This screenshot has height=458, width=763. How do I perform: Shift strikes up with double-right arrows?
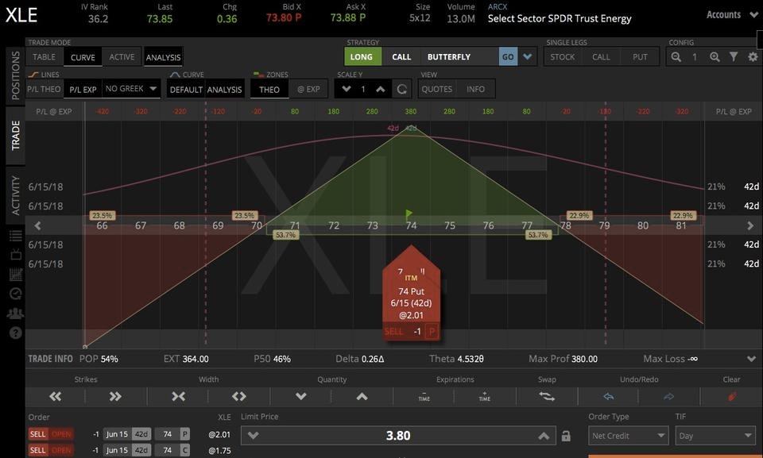pos(115,397)
